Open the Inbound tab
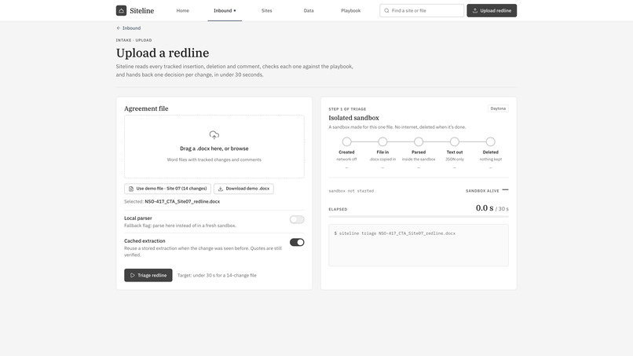Screen dimensions: 633x356 click(225, 10)
